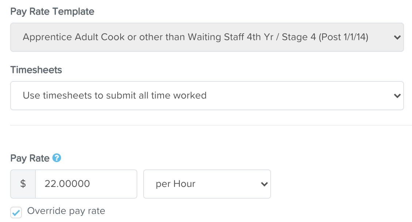Click the Timesheets chevron arrow
This screenshot has width=412, height=222.
tap(397, 96)
